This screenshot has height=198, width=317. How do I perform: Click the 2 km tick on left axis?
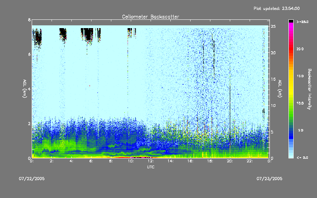pyautogui.click(x=29, y=124)
